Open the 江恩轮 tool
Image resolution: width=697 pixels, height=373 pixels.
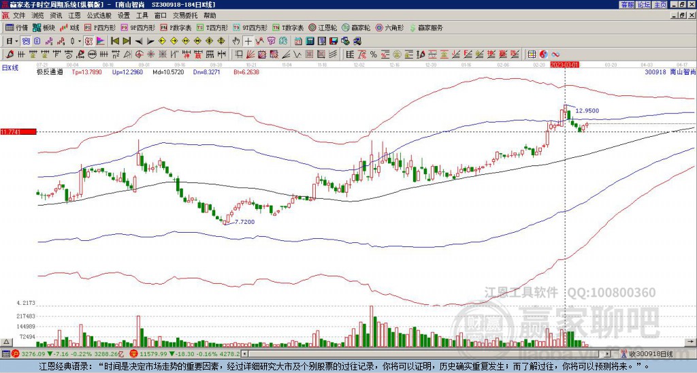[x=323, y=27]
